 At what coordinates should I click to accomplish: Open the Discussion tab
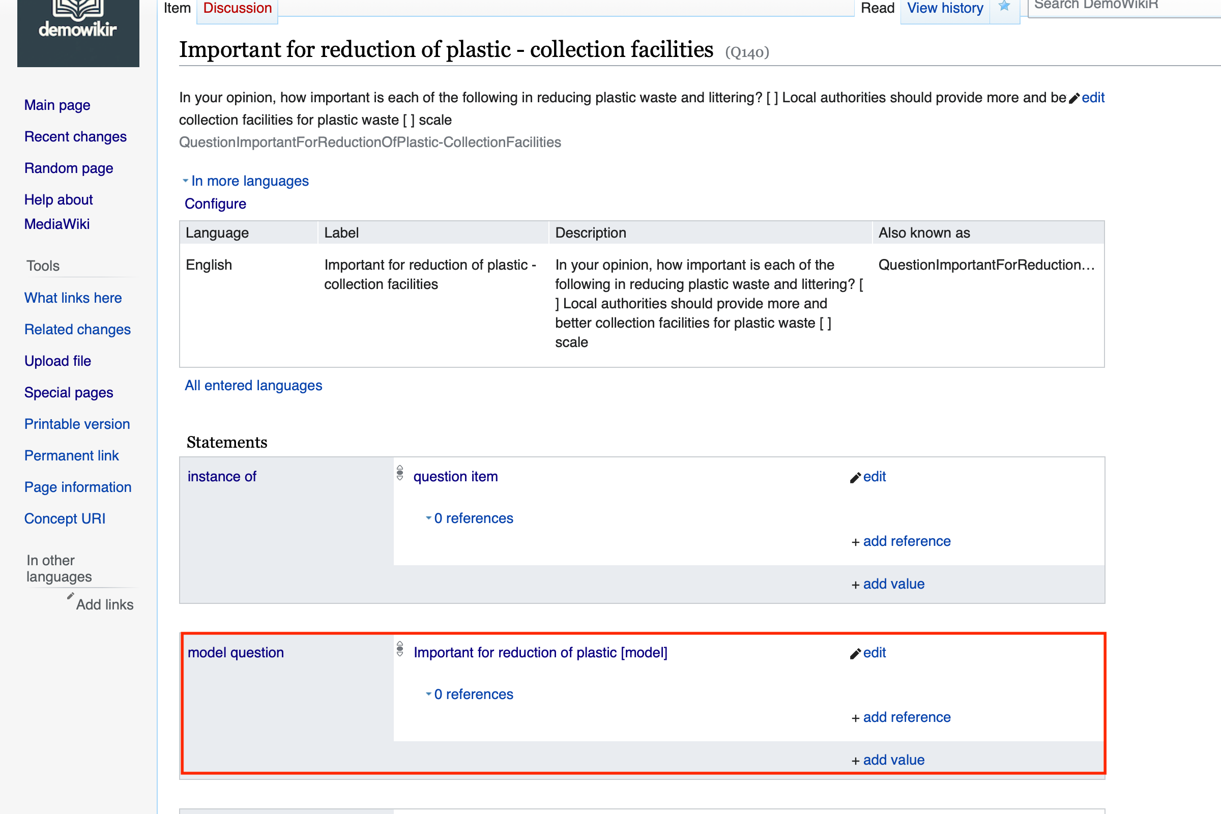(237, 8)
